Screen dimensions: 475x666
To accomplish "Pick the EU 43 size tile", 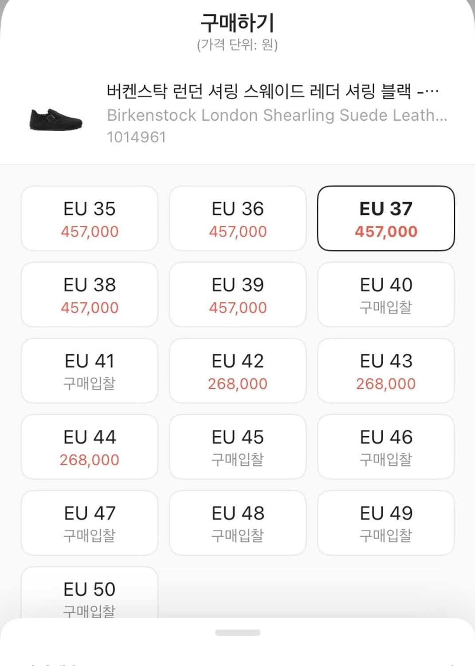I will [x=386, y=371].
